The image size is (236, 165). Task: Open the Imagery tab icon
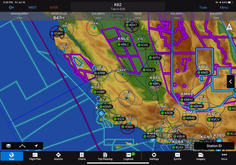pos(201,156)
